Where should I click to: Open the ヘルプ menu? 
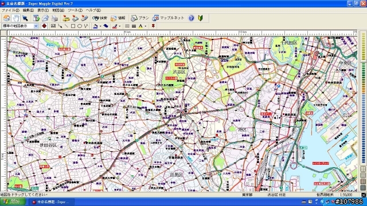(x=93, y=10)
